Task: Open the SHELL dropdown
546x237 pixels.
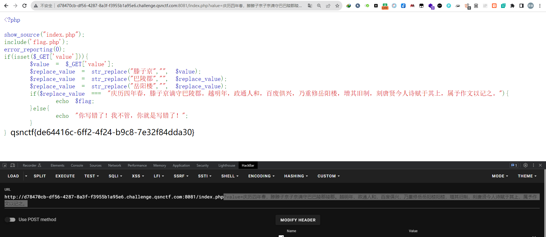Action: coord(230,176)
